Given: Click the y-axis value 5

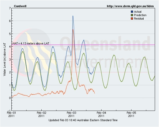Looking at the screenshot, I should [10, 34].
